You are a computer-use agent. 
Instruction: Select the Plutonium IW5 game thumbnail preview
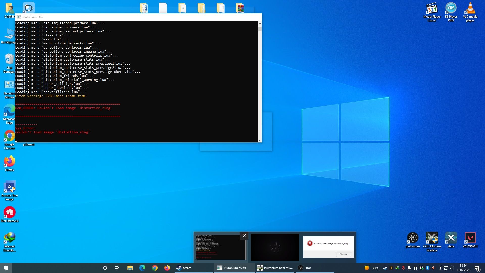click(x=275, y=247)
